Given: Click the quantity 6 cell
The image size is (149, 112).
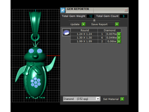Looking at the screenshot, I should tap(102, 38).
